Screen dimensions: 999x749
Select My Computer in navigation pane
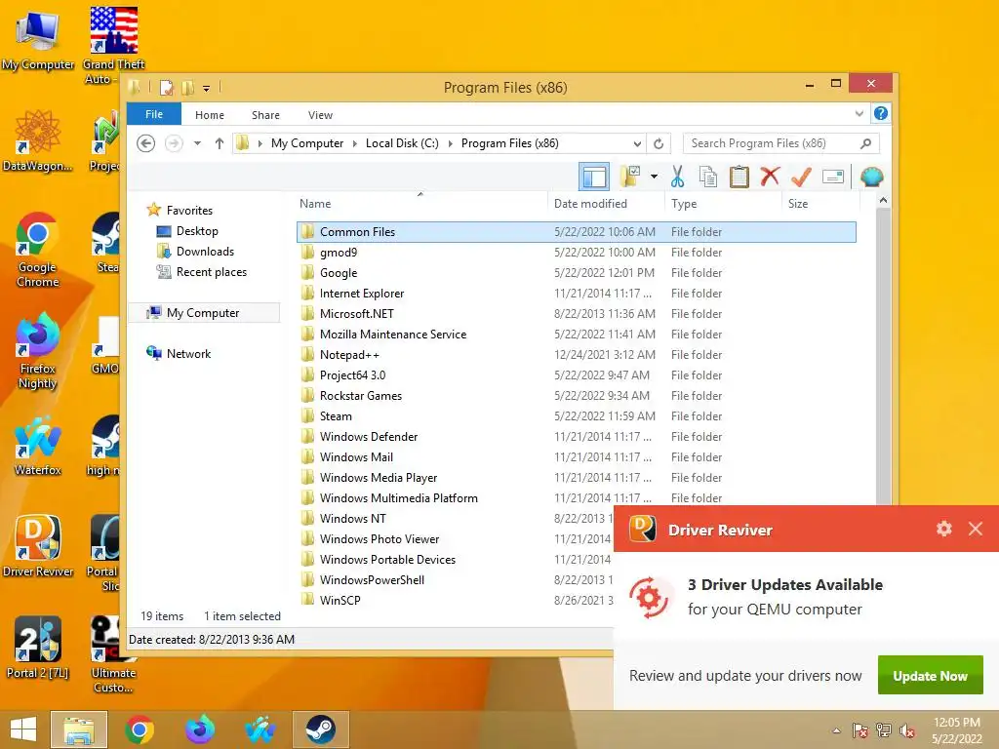pyautogui.click(x=203, y=313)
